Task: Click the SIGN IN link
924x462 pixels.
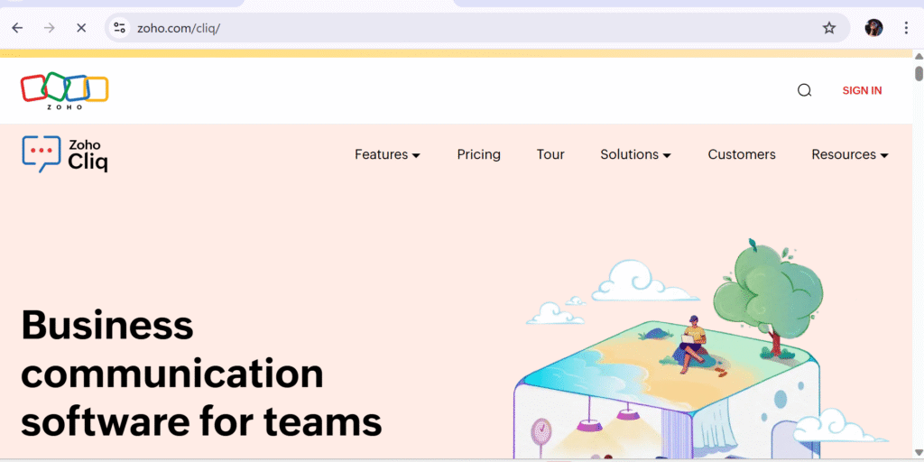Action: click(x=862, y=90)
